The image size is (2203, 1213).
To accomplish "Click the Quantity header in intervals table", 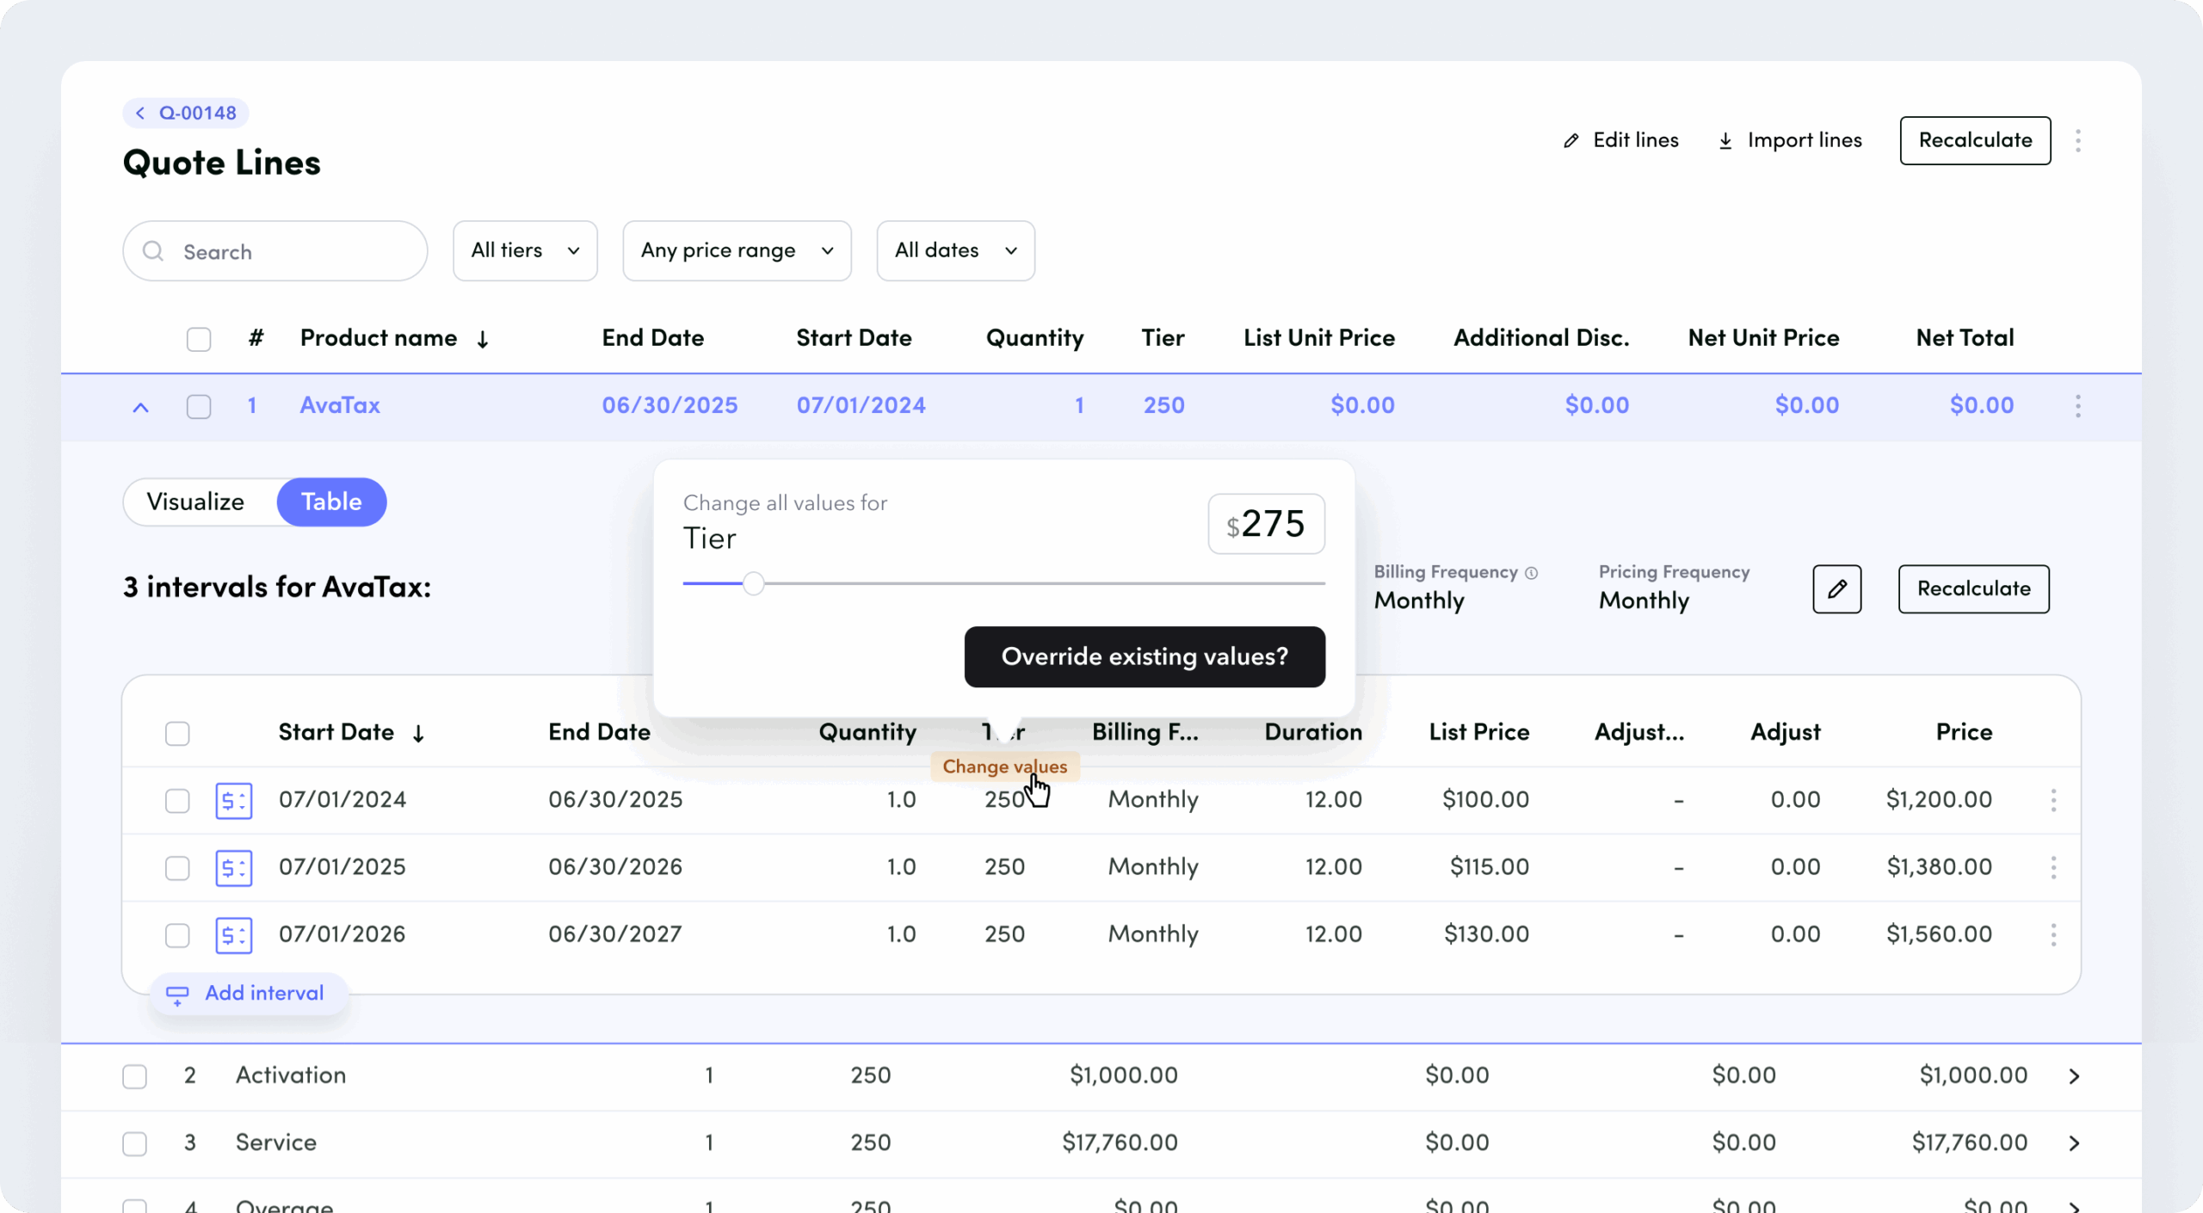I will [867, 732].
